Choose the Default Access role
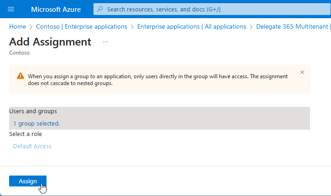Image resolution: width=331 pixels, height=196 pixels. tap(32, 146)
